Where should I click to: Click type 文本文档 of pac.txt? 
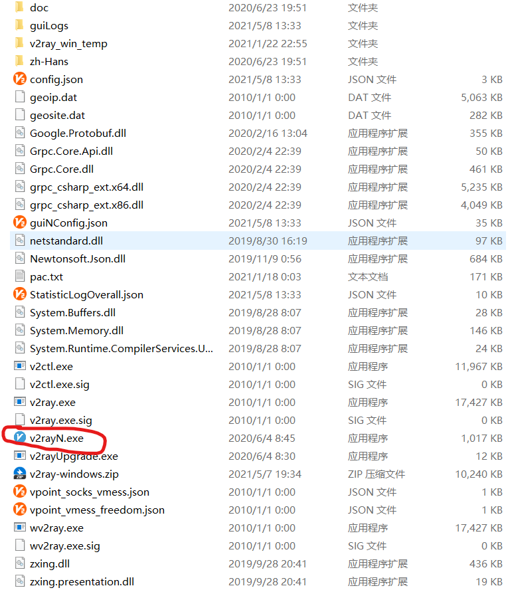click(367, 277)
